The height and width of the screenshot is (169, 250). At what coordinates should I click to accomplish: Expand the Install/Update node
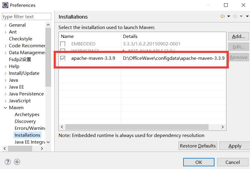click(x=5, y=73)
